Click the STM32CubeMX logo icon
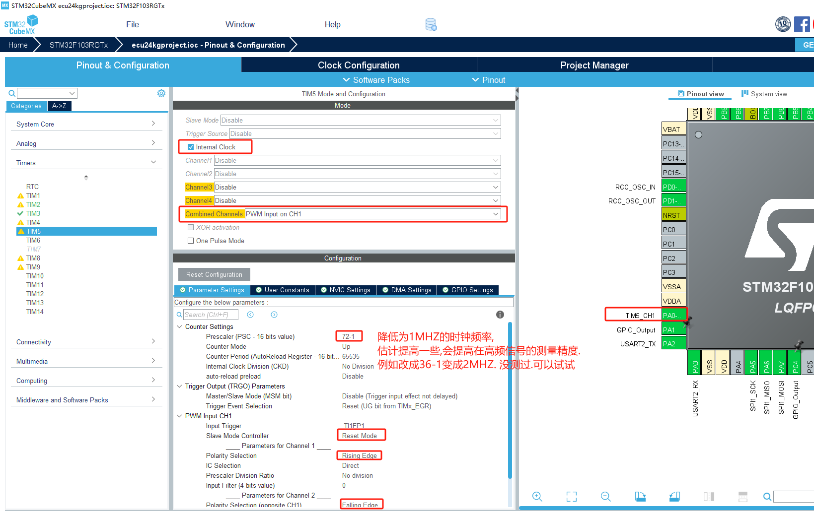Viewport: 814px width, 516px height. pos(21,25)
